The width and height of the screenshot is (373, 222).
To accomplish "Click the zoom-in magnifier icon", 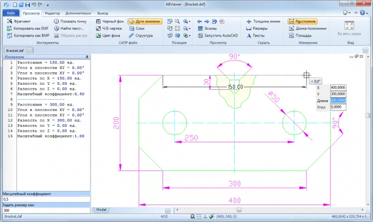I will 186,21.
